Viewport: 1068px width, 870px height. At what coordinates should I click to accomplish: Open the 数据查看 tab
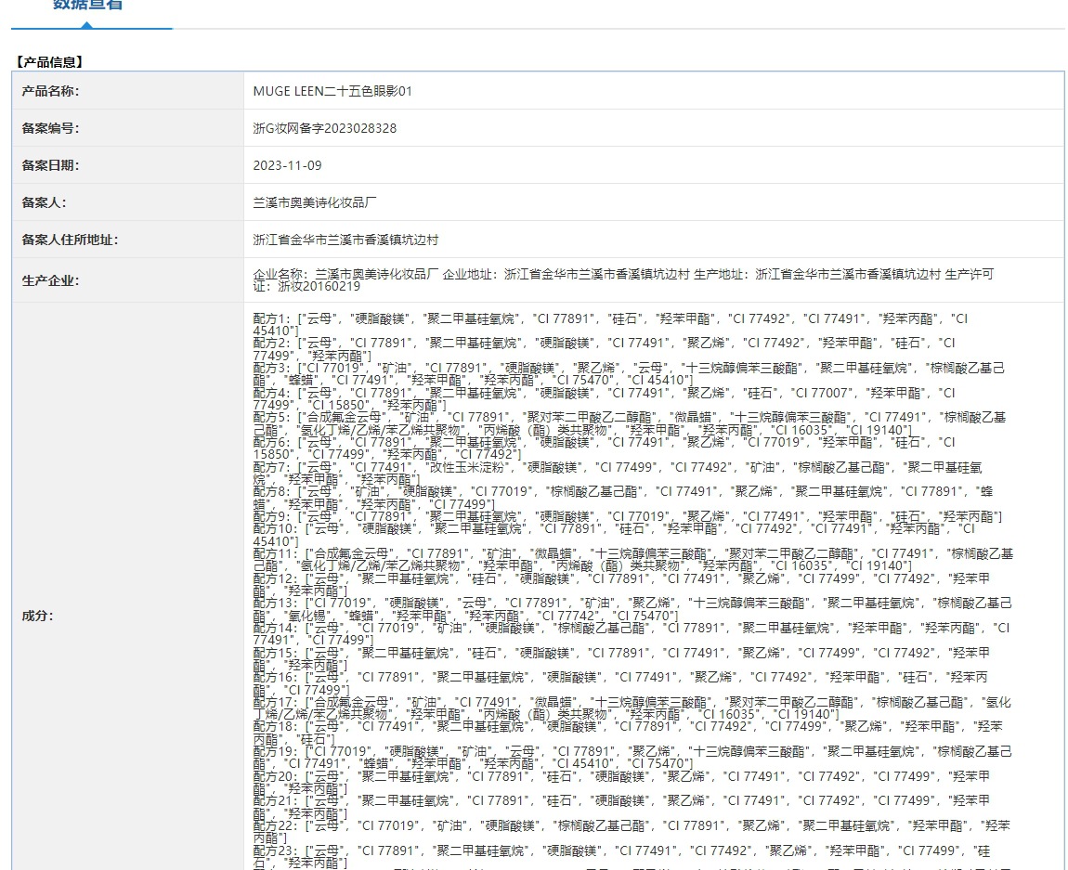pos(88,6)
